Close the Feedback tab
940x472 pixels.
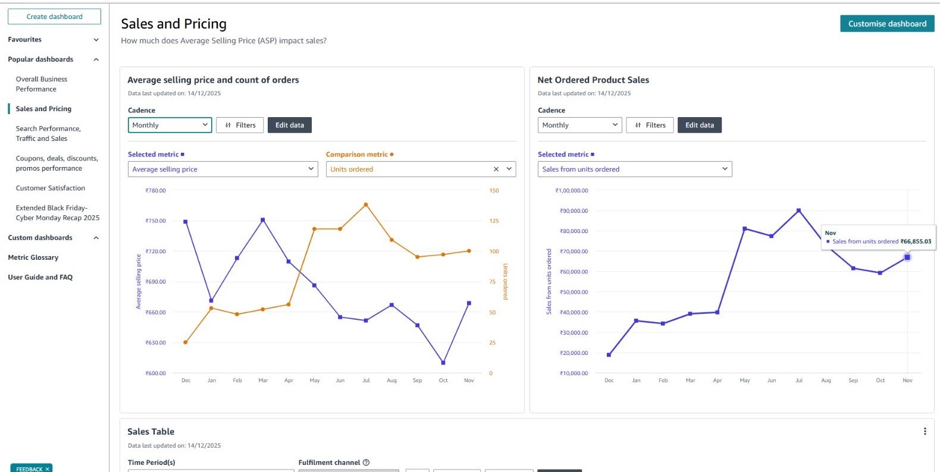pyautogui.click(x=48, y=469)
